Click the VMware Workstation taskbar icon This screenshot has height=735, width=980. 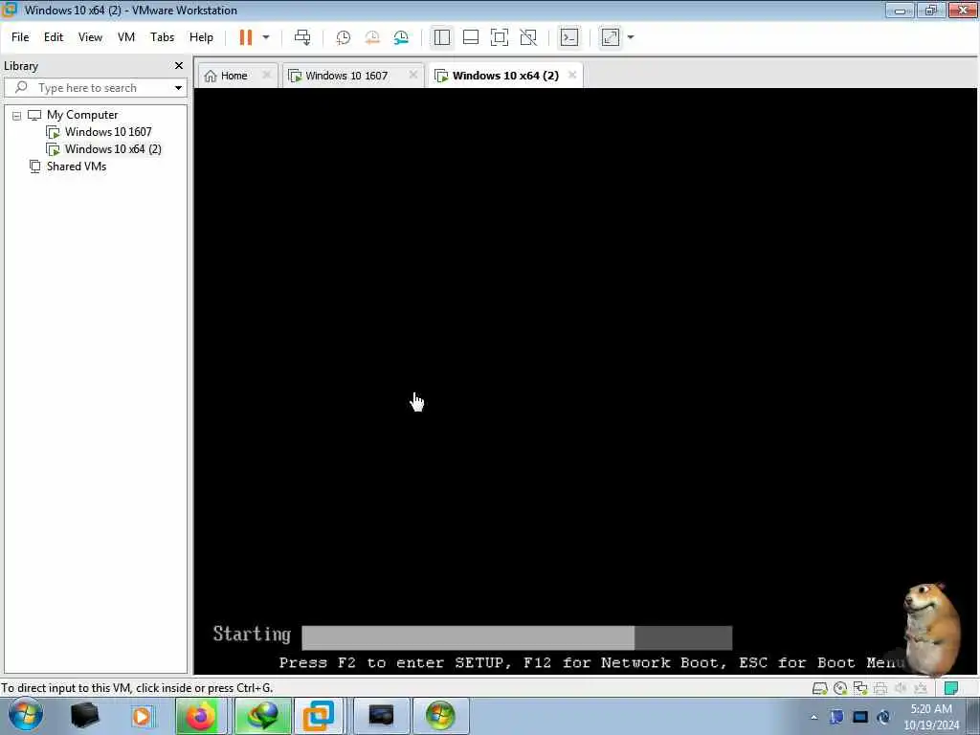click(319, 716)
